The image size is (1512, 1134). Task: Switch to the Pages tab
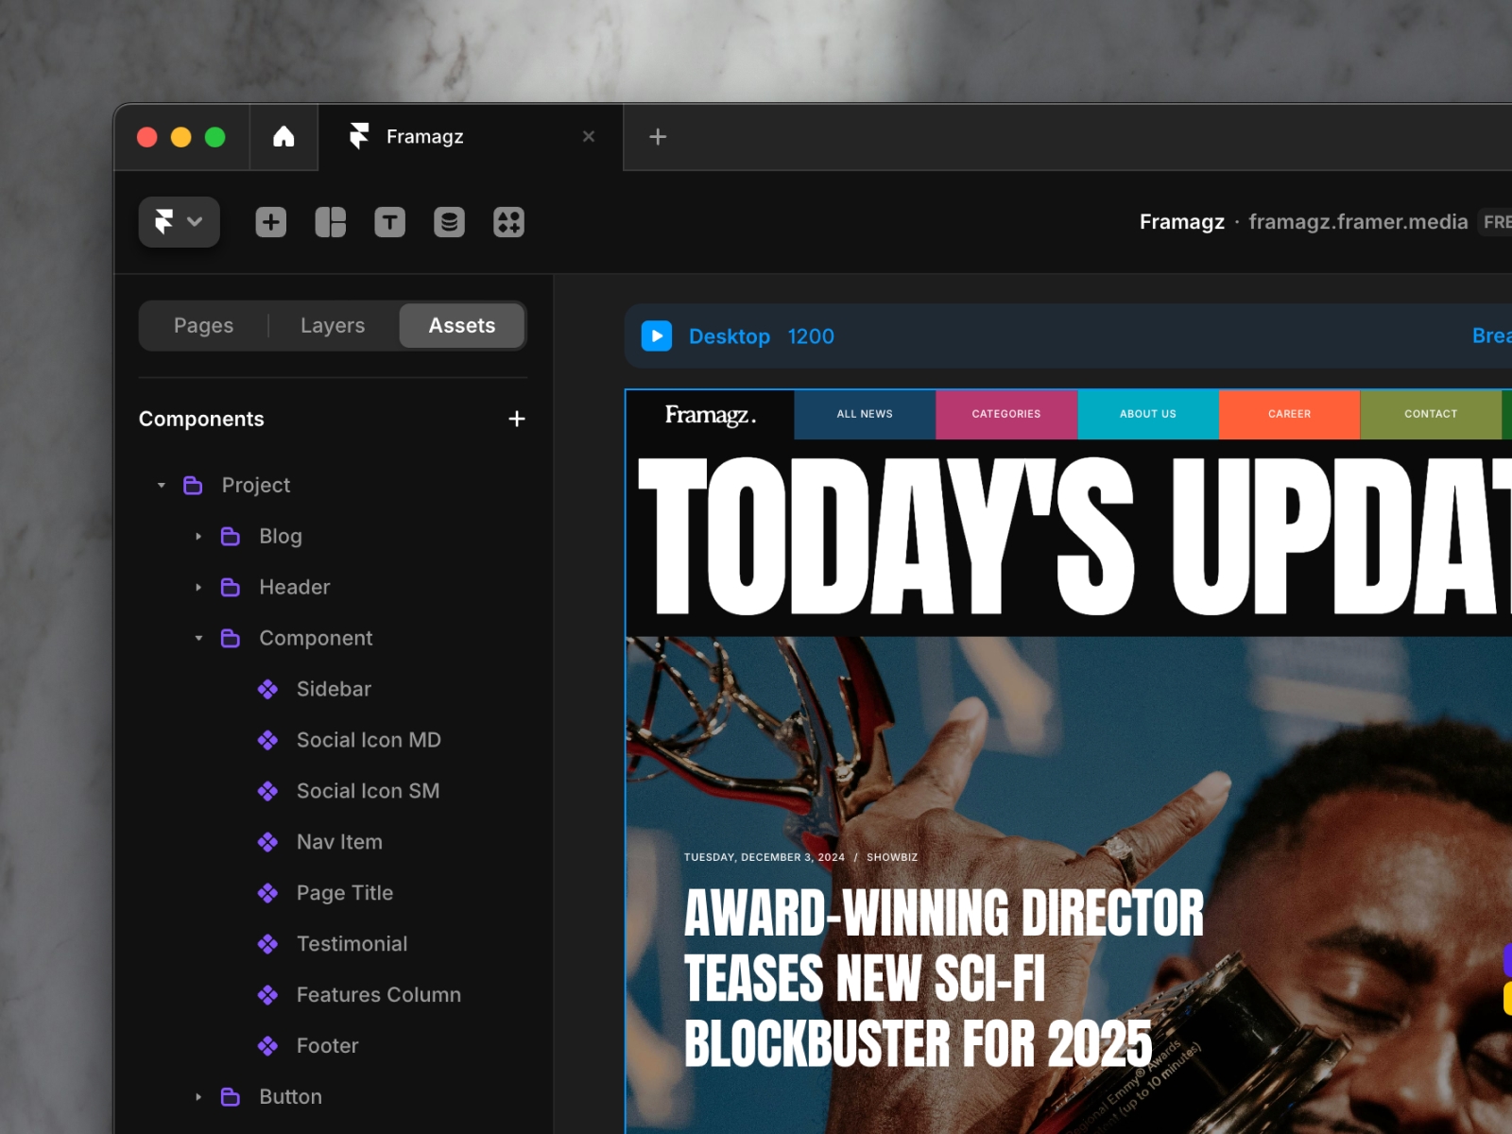[x=202, y=325]
